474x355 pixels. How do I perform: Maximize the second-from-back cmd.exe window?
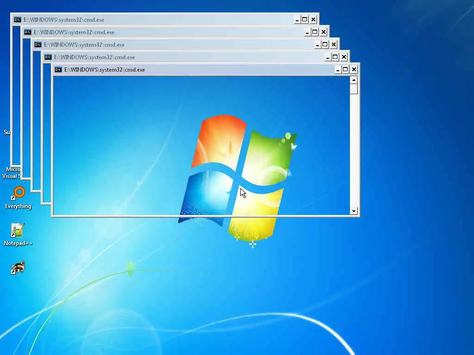(315, 32)
